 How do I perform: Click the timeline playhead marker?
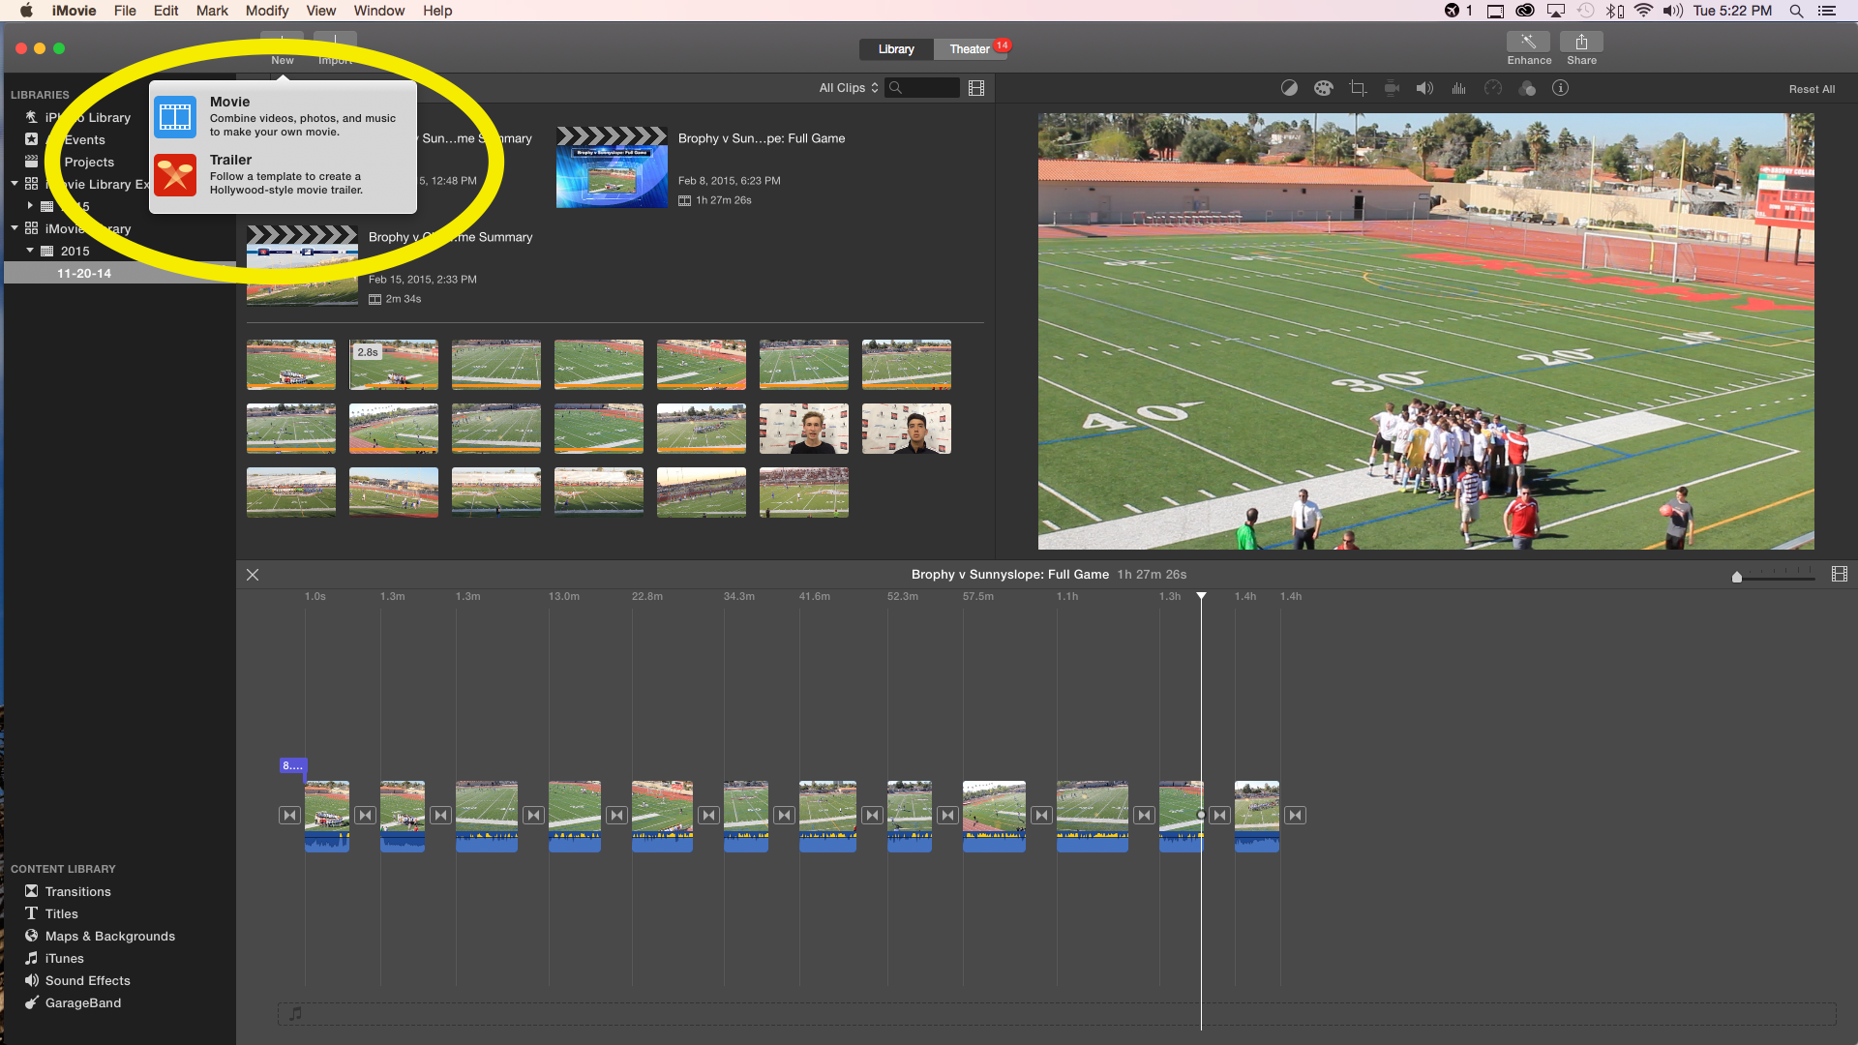pyautogui.click(x=1201, y=596)
